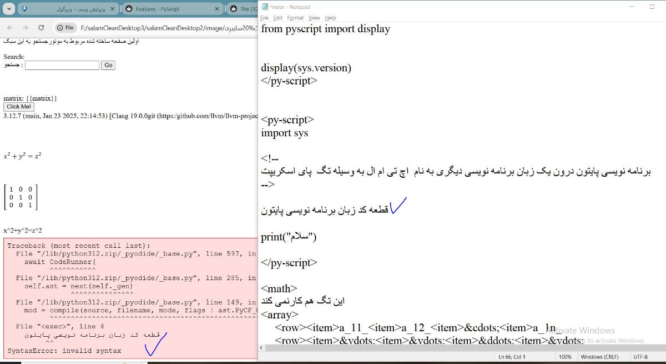Click the Notepad icon in the title bar
666x364 pixels.
[x=265, y=6]
